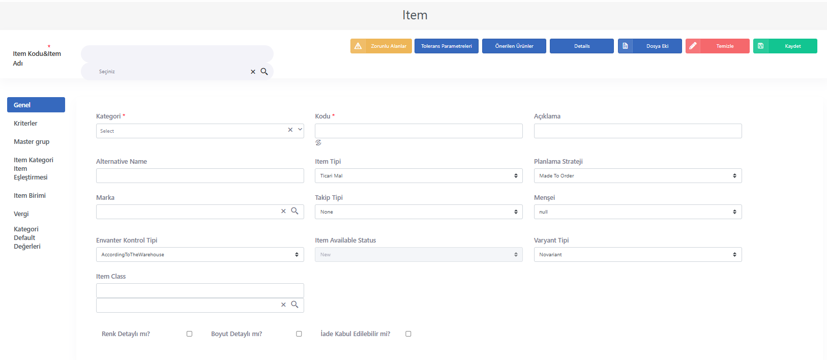The width and height of the screenshot is (827, 360).
Task: Open the Item Tipi dropdown
Action: [x=419, y=176]
